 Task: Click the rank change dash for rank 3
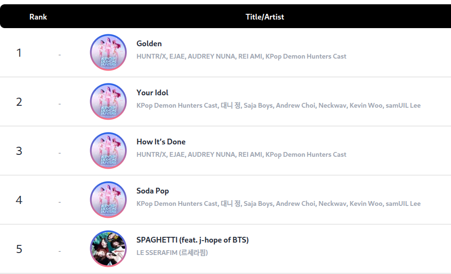[60, 153]
